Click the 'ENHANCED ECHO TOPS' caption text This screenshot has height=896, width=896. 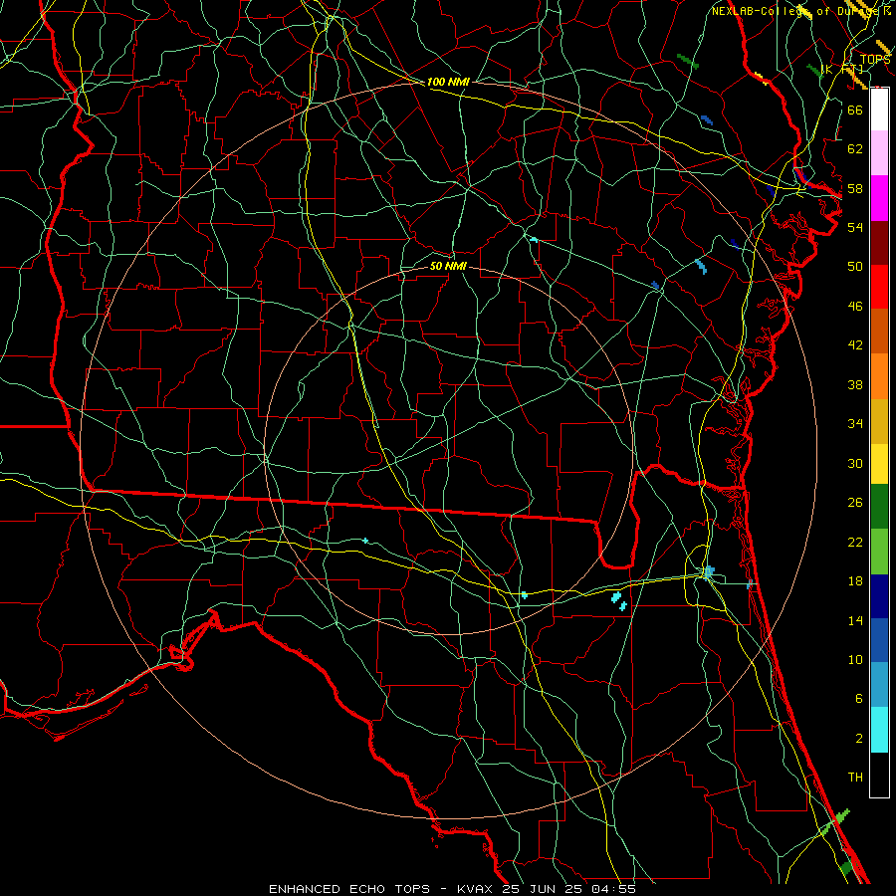349,889
